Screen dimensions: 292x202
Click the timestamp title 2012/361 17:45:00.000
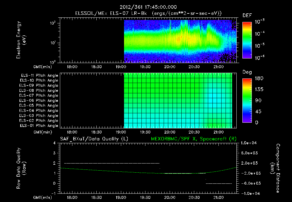pyautogui.click(x=148, y=7)
